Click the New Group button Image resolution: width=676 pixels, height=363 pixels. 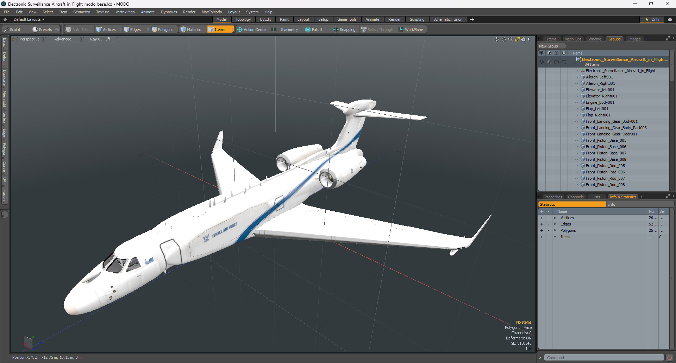coord(551,46)
